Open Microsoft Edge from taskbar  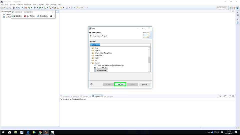[28, 133]
